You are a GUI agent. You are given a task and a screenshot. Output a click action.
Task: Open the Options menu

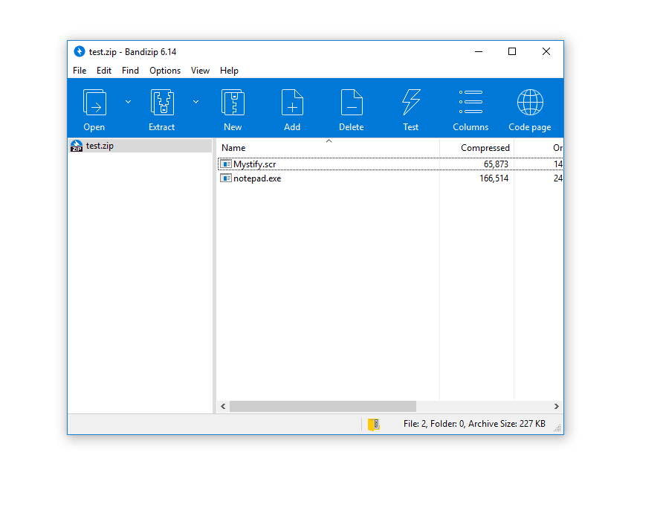(x=164, y=71)
